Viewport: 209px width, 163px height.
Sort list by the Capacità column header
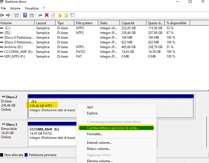(127, 23)
